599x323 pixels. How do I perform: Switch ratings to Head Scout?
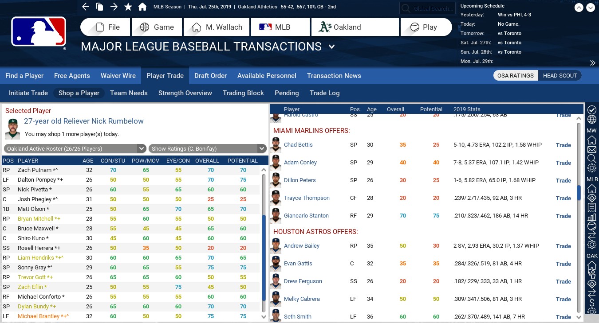560,76
